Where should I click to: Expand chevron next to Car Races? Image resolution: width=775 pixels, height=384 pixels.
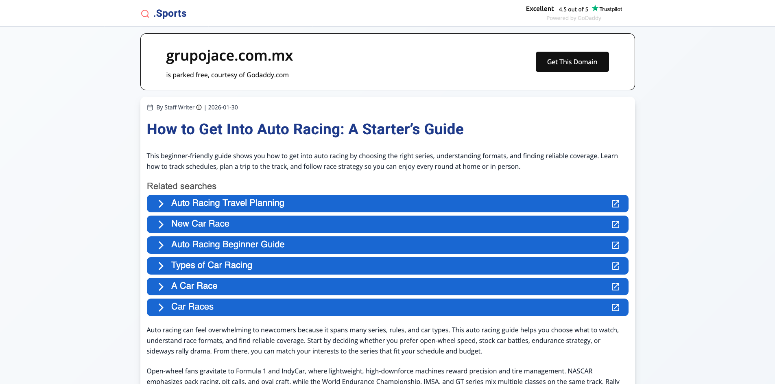tap(161, 308)
